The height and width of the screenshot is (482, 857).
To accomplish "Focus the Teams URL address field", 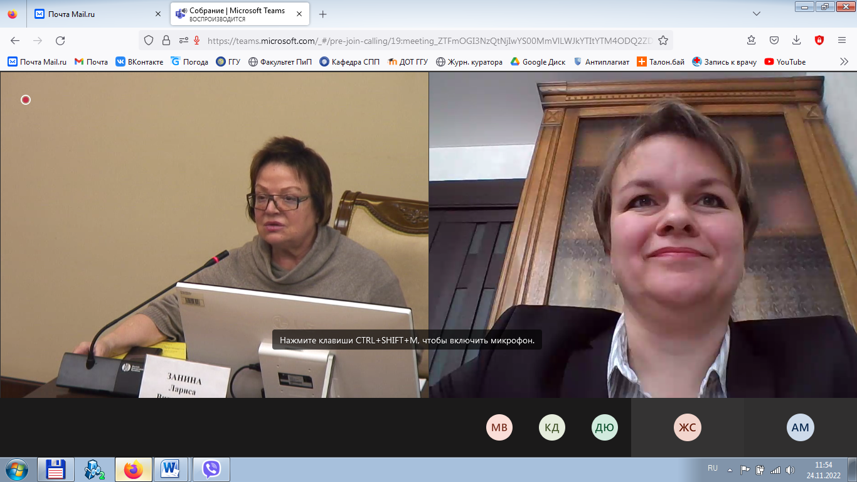I will tap(430, 40).
